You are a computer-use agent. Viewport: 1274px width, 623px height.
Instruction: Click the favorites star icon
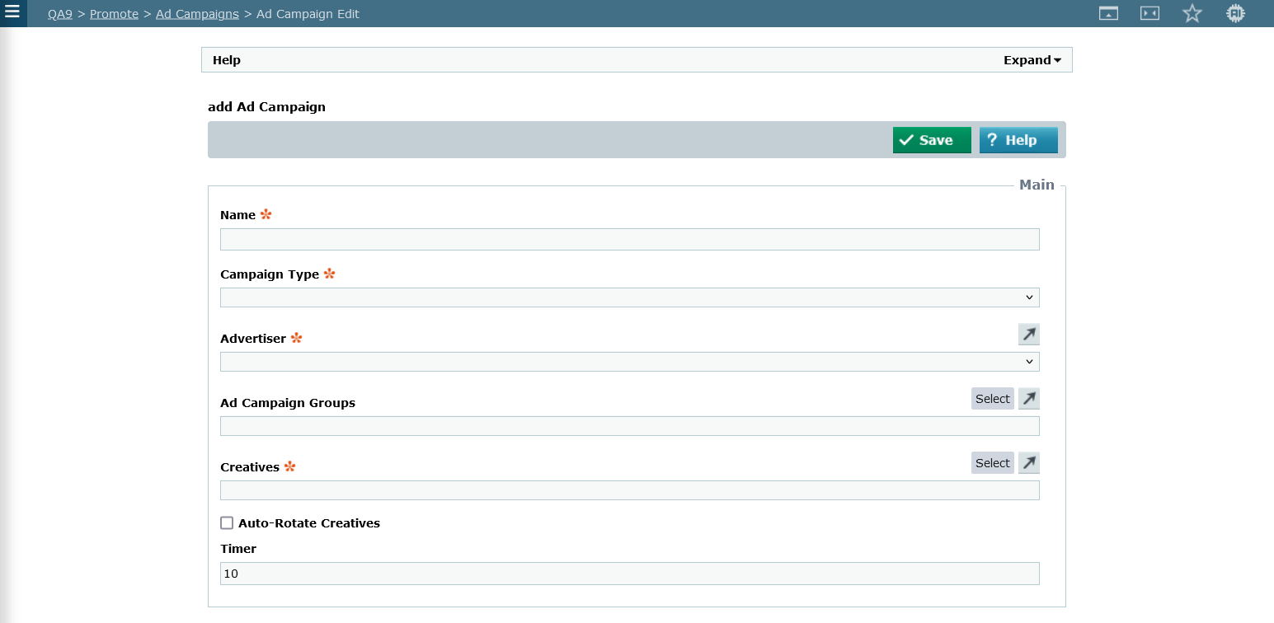[1192, 13]
